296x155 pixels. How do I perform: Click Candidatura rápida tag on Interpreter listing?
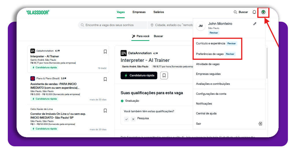[45, 68]
